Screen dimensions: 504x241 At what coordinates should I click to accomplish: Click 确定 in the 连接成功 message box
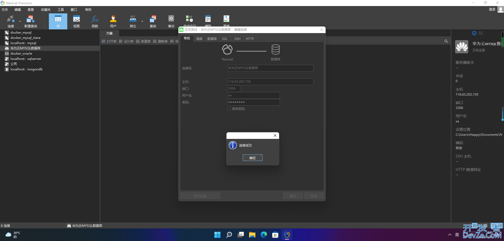(253, 158)
